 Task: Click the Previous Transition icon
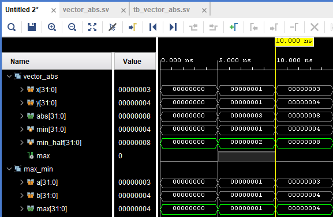click(193, 27)
